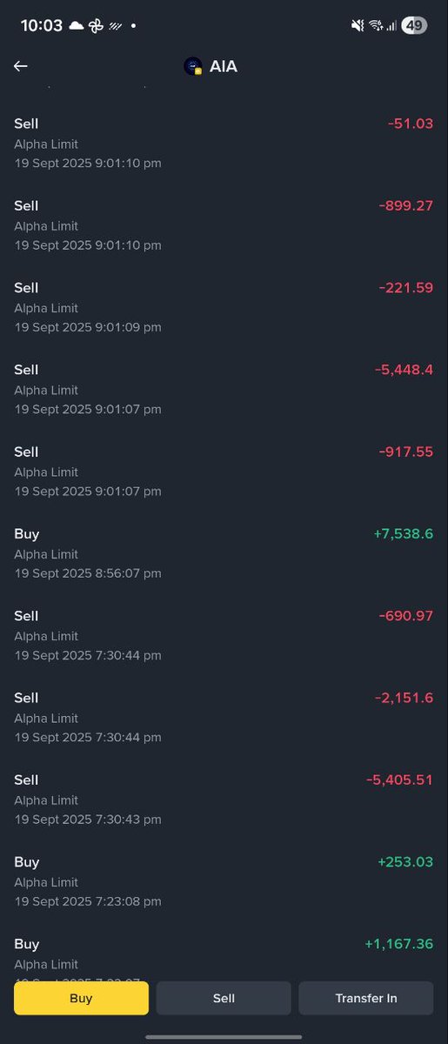
Task: Click the yellow Buy button
Action: coord(81,998)
